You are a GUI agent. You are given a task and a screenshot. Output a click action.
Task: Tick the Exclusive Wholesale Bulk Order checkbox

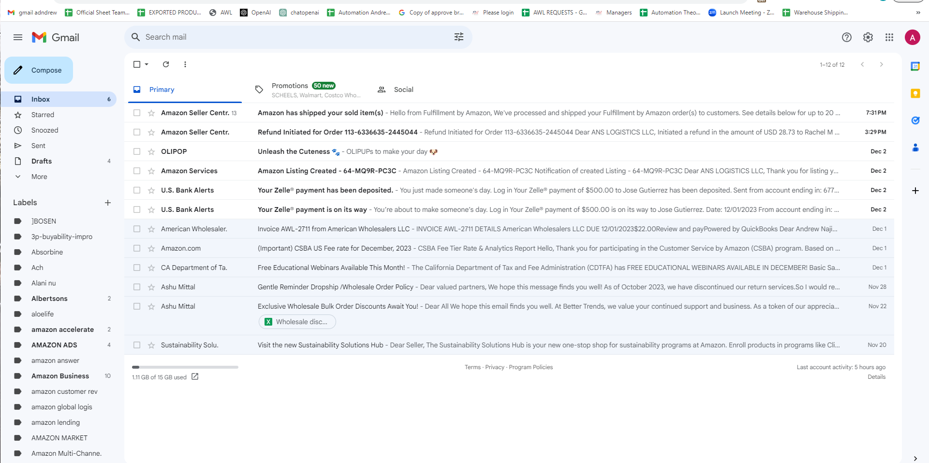pos(137,306)
